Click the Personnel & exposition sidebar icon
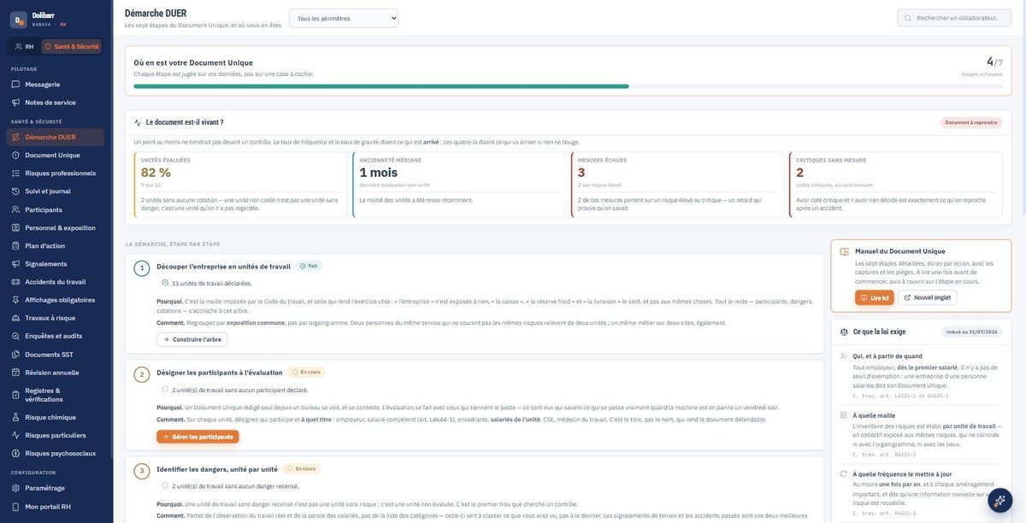 (16, 228)
